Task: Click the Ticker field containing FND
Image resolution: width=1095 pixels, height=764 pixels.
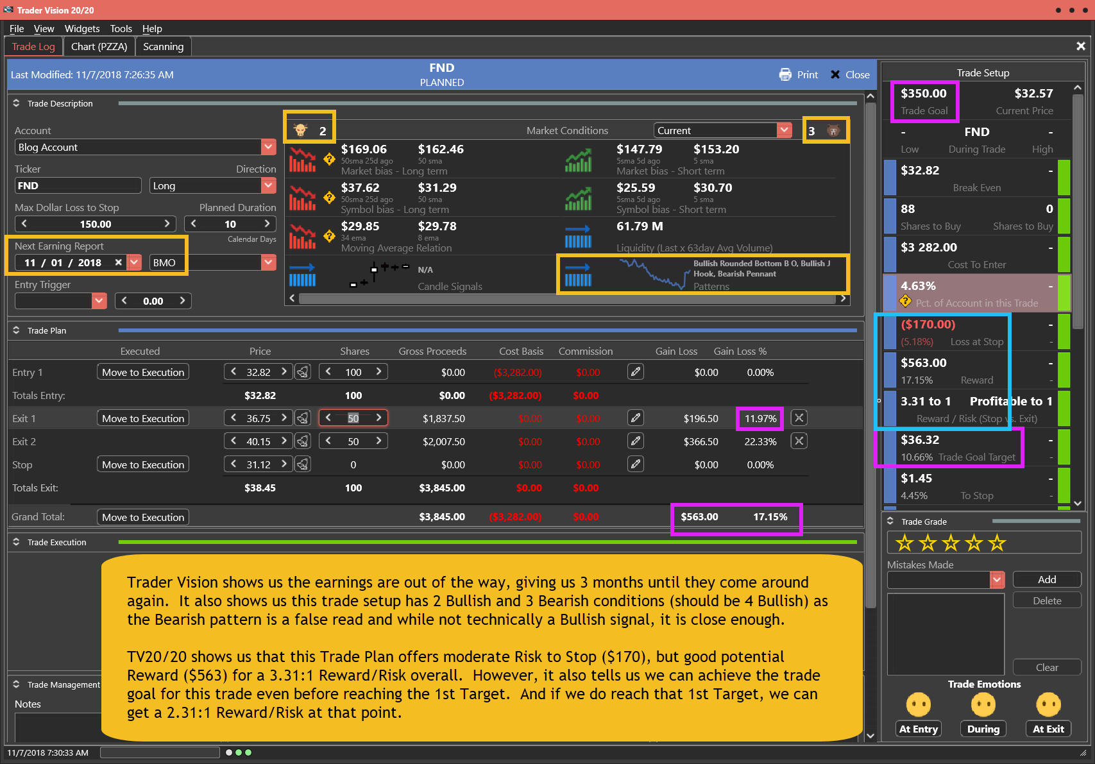Action: 78,185
